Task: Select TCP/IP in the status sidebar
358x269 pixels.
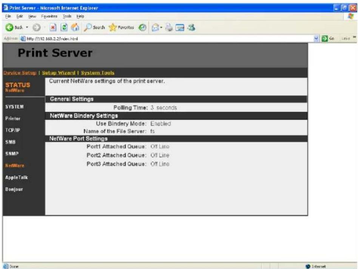Action: pos(13,130)
